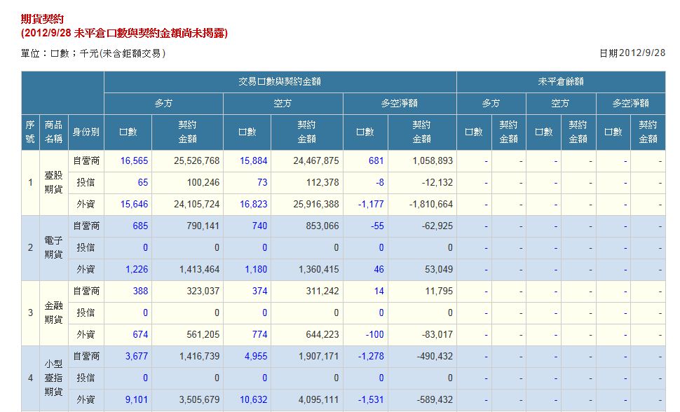This screenshot has height=412, width=680.
Task: Select the 112,378 contract amount cell
Action: coord(307,183)
